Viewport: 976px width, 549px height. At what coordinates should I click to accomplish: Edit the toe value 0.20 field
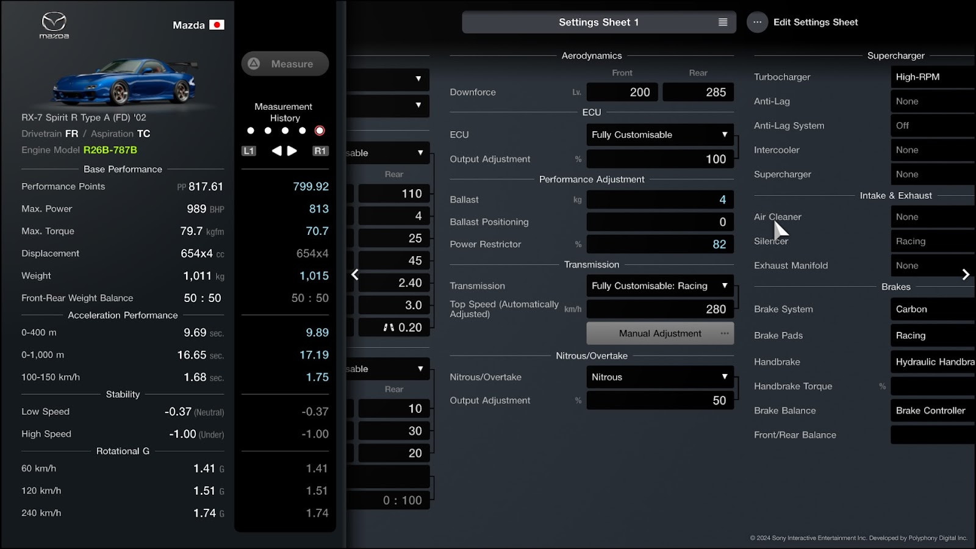point(394,328)
